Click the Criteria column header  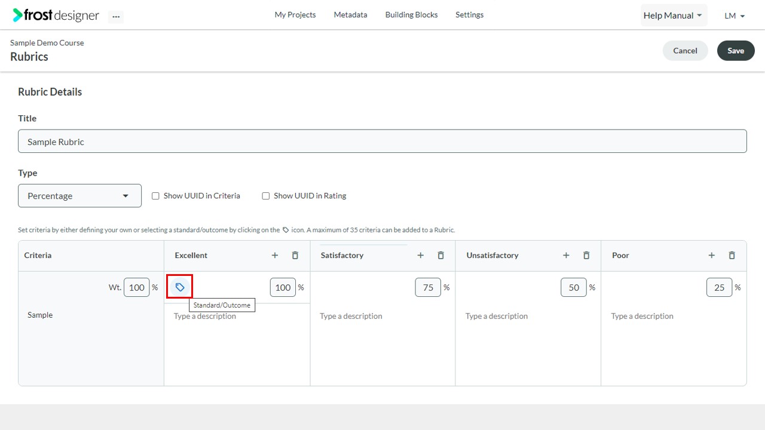[x=38, y=255]
